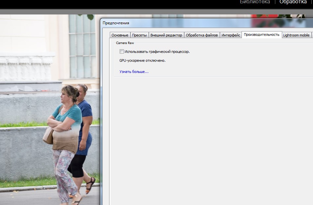313x205 pixels.
Task: Select the Производительность tab
Action: point(262,34)
